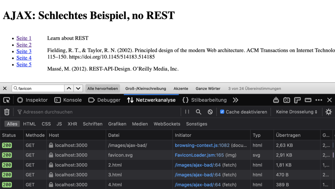Image resolution: width=335 pixels, height=189 pixels.
Task: Sort by Methode column header
Action: [35, 135]
